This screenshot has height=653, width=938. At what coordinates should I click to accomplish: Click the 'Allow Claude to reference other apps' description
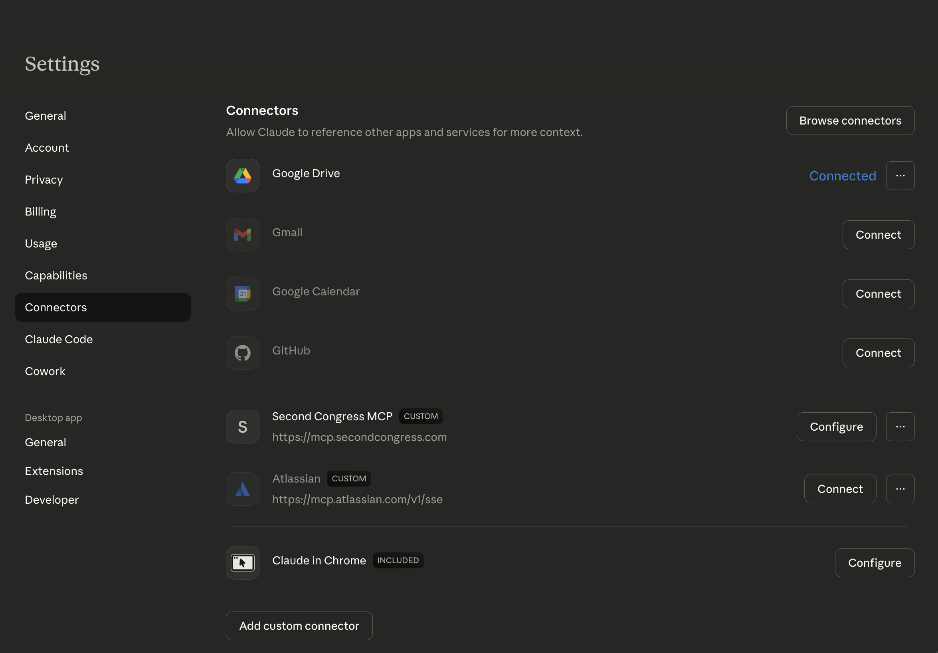404,132
